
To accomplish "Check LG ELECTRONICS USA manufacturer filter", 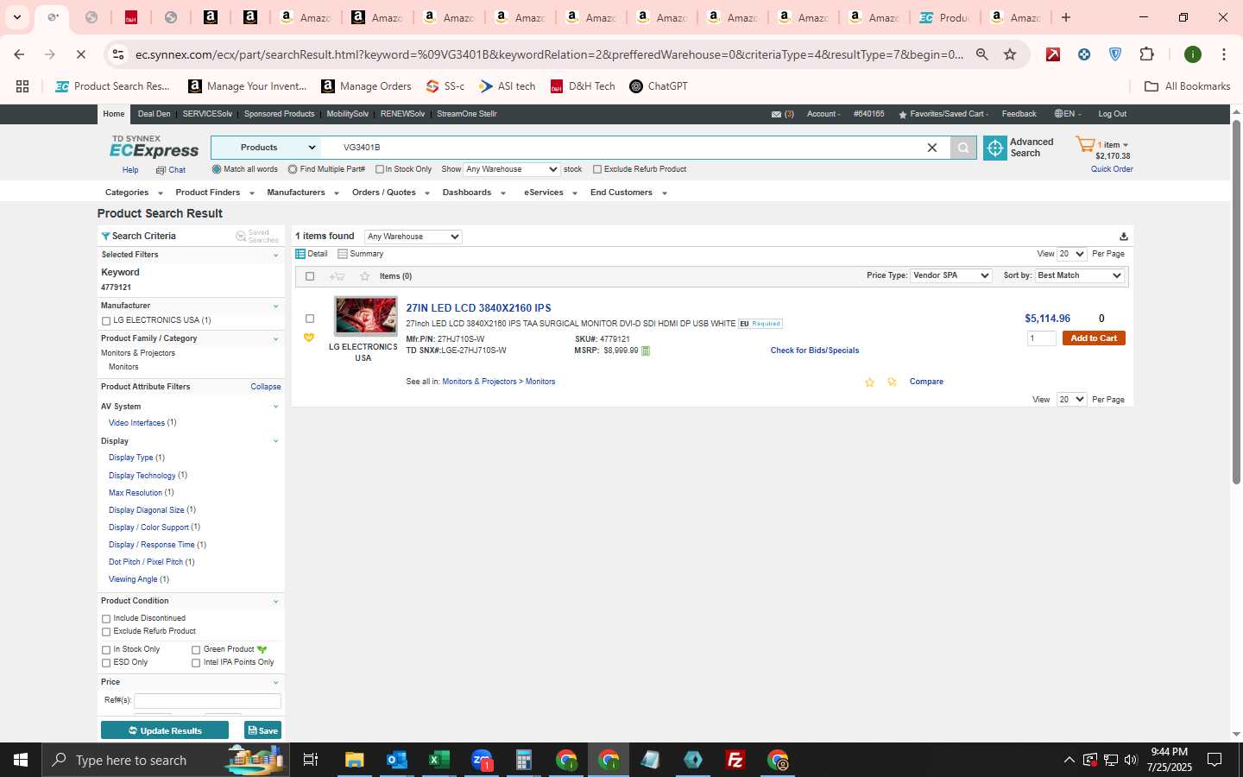I will pyautogui.click(x=106, y=321).
